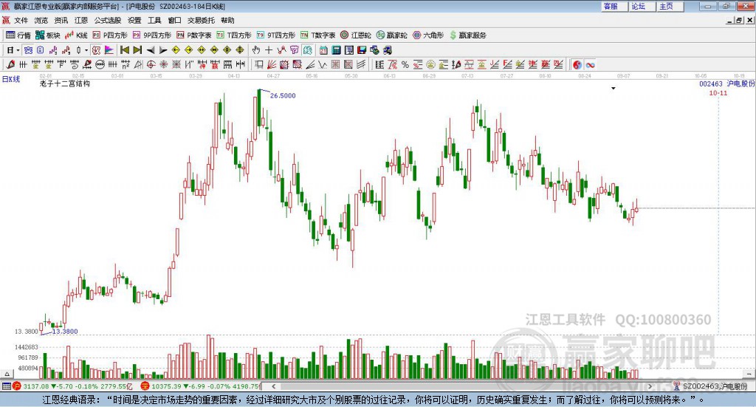Click the small triangle marker above chart
This screenshot has width=756, height=407.
[x=614, y=88]
